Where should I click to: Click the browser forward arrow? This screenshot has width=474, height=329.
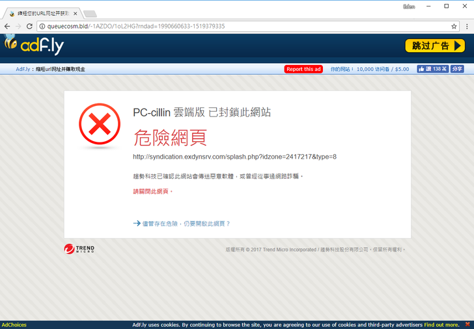click(x=18, y=26)
